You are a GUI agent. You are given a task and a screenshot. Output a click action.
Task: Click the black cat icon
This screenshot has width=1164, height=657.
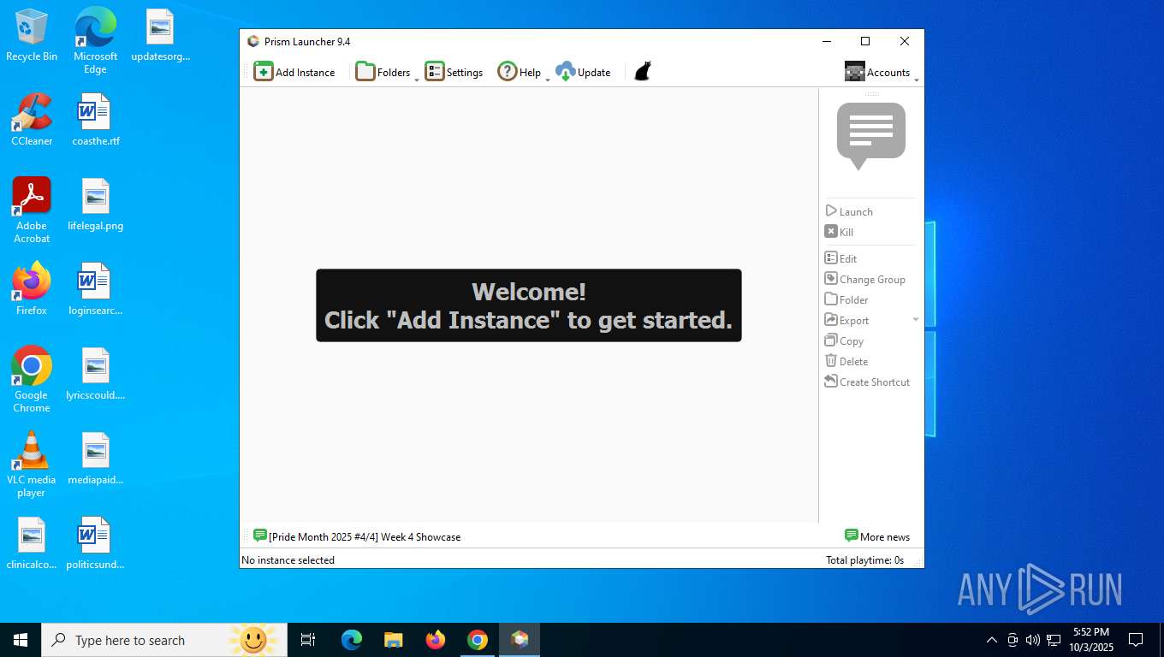click(x=643, y=72)
